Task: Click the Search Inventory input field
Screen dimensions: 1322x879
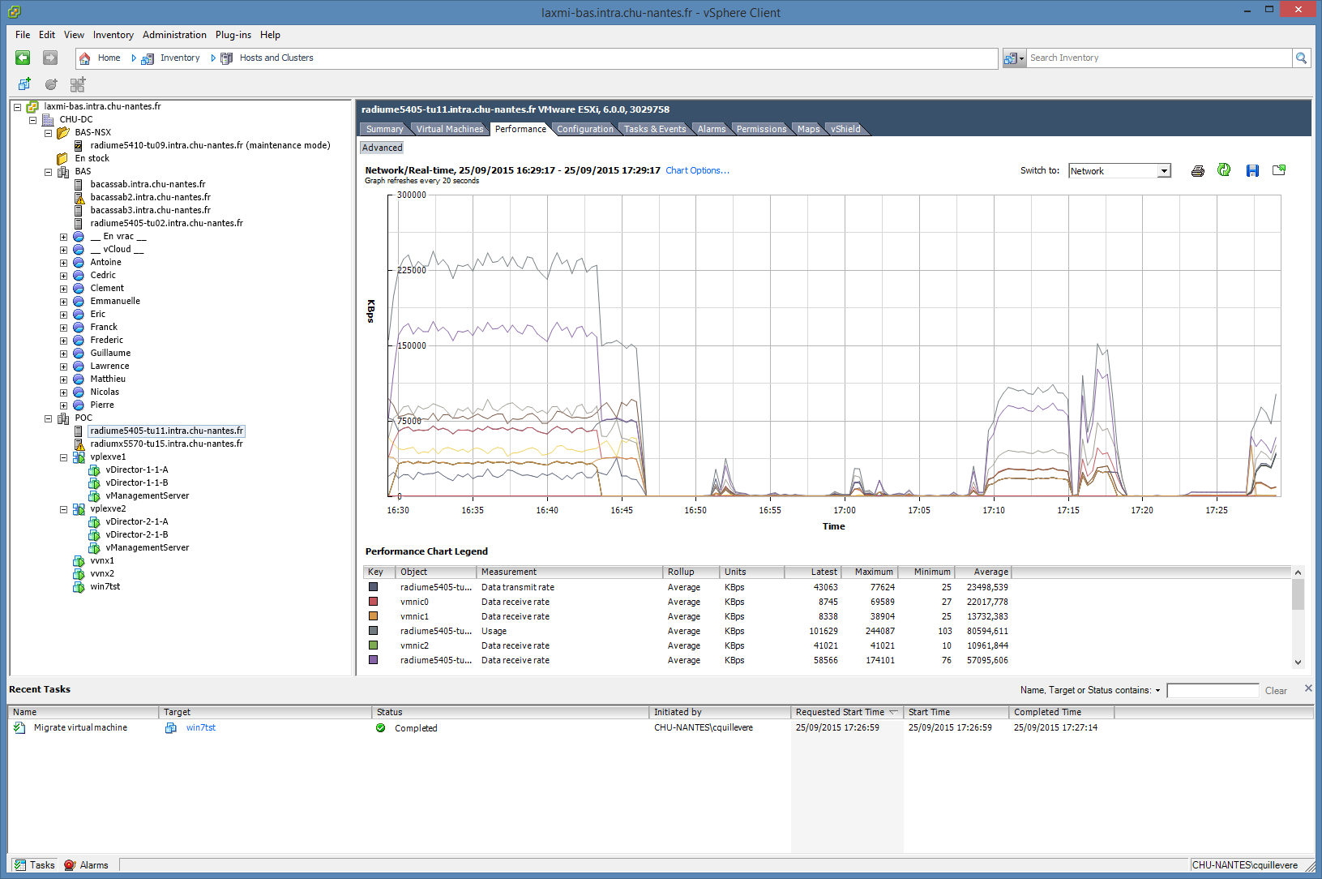Action: click(x=1158, y=58)
